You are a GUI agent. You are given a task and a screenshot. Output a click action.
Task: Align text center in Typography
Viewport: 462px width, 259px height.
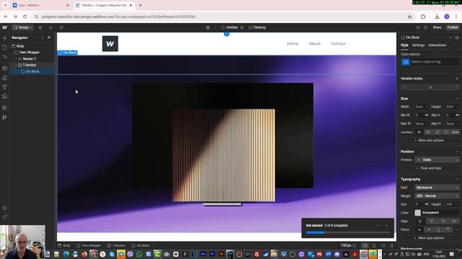coord(432,221)
